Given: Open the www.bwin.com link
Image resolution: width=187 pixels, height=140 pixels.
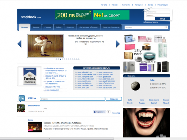Looking at the screenshot, I should point(83,87).
